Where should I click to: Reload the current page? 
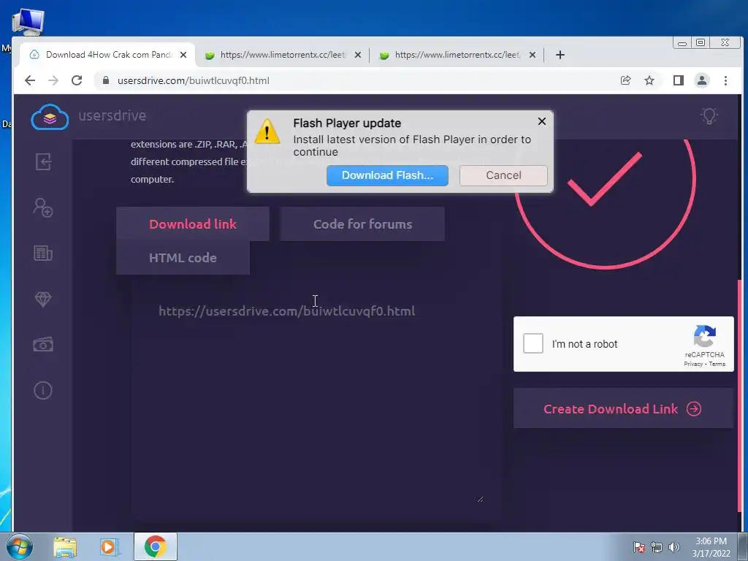(x=77, y=80)
